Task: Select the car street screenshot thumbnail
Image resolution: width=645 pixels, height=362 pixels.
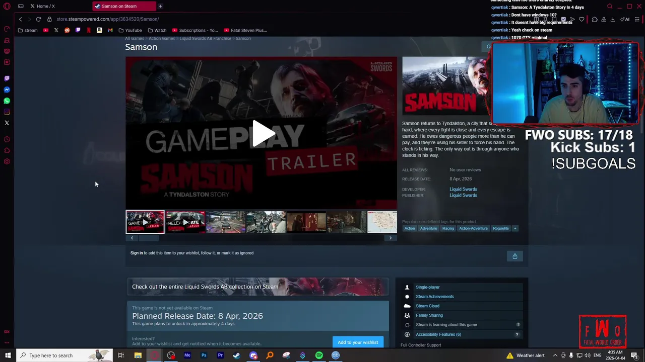Action: (x=226, y=222)
